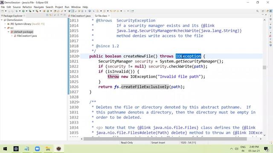
Task: Click the scroll-down arrow of editor
Action: (x=264, y=135)
